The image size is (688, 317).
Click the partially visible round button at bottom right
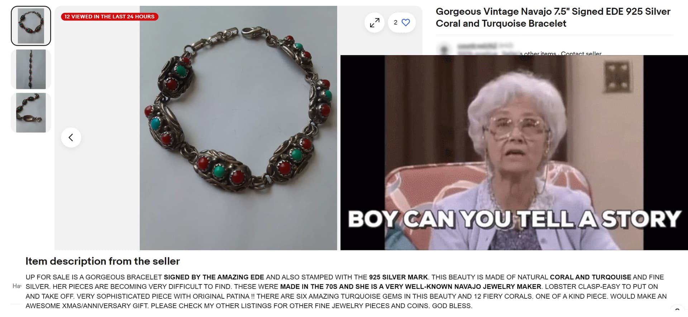click(677, 311)
